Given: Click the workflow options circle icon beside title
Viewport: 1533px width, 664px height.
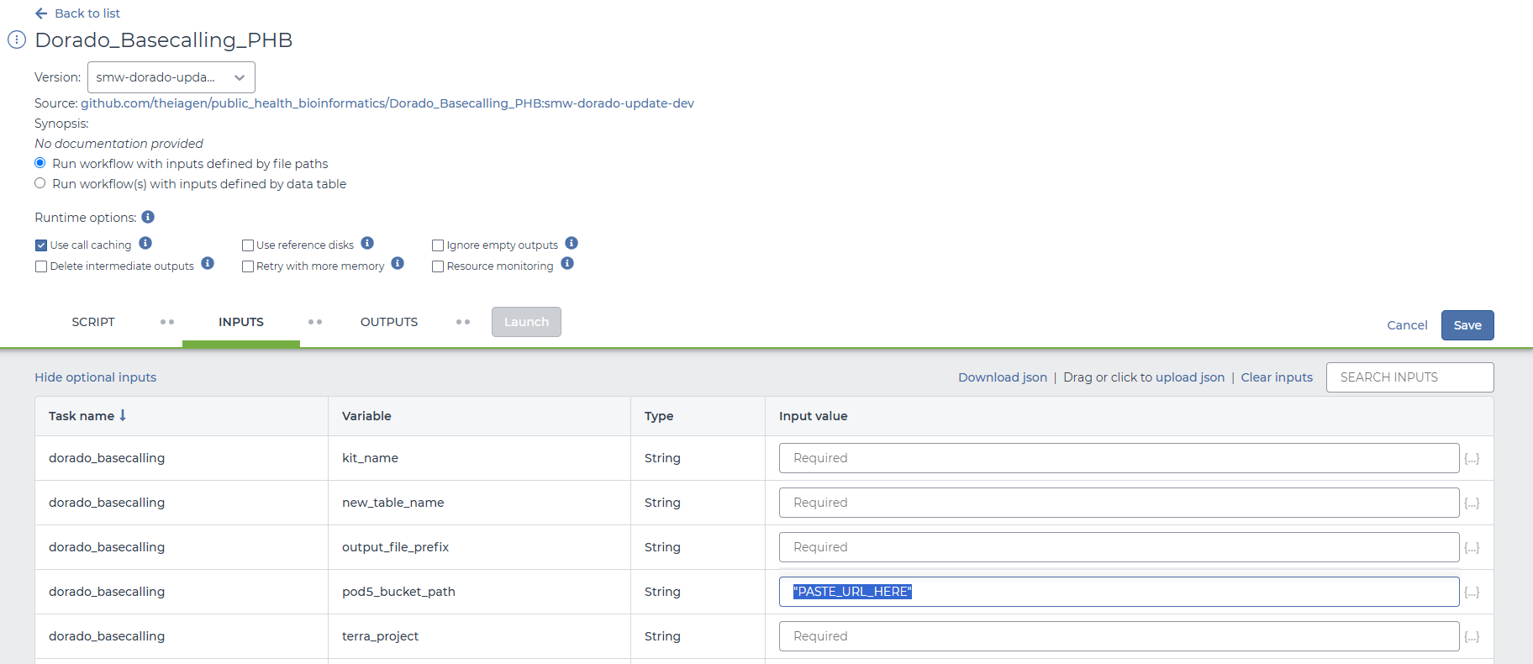Looking at the screenshot, I should (x=17, y=40).
